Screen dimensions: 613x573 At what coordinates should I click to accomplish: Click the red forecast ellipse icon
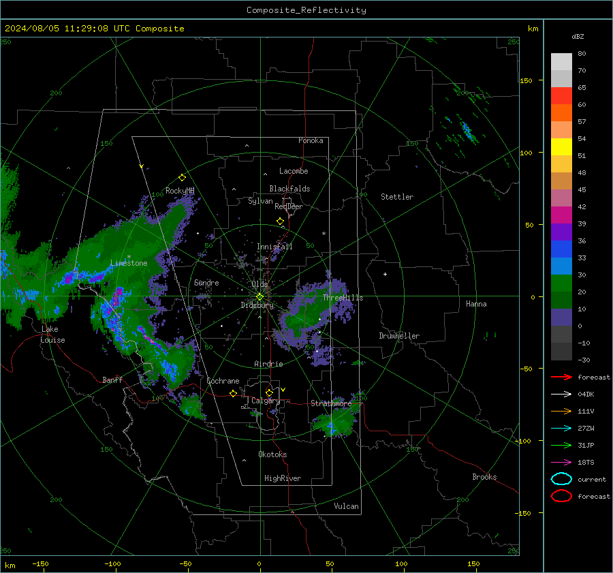pos(561,496)
